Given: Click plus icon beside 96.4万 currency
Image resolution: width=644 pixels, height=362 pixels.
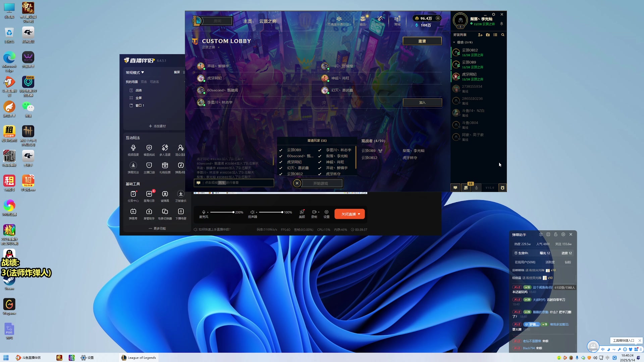Looking at the screenshot, I should (438, 18).
